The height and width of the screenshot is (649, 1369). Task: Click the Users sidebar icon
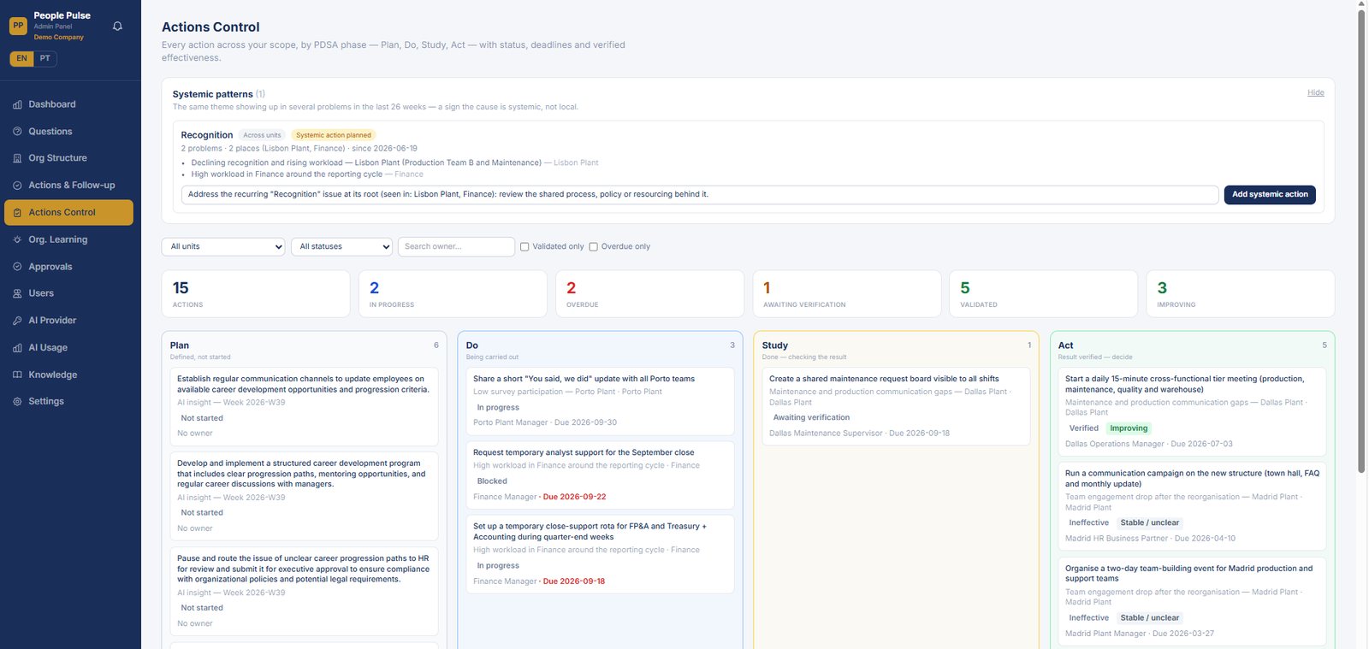tap(17, 293)
